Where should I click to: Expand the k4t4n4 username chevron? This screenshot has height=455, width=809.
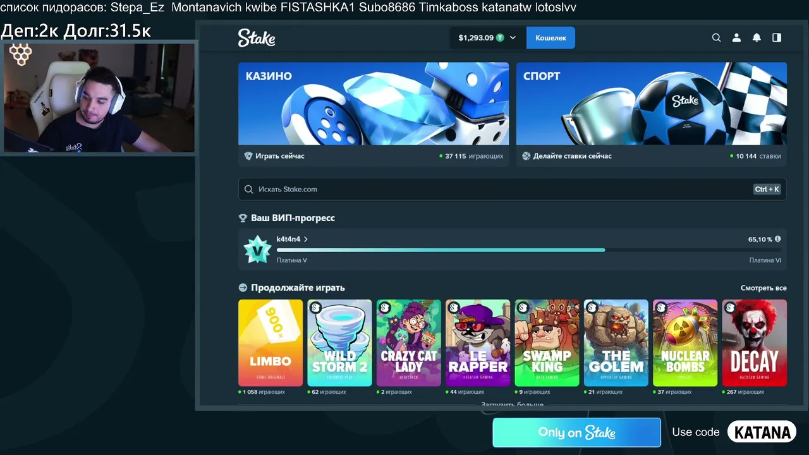tap(306, 240)
